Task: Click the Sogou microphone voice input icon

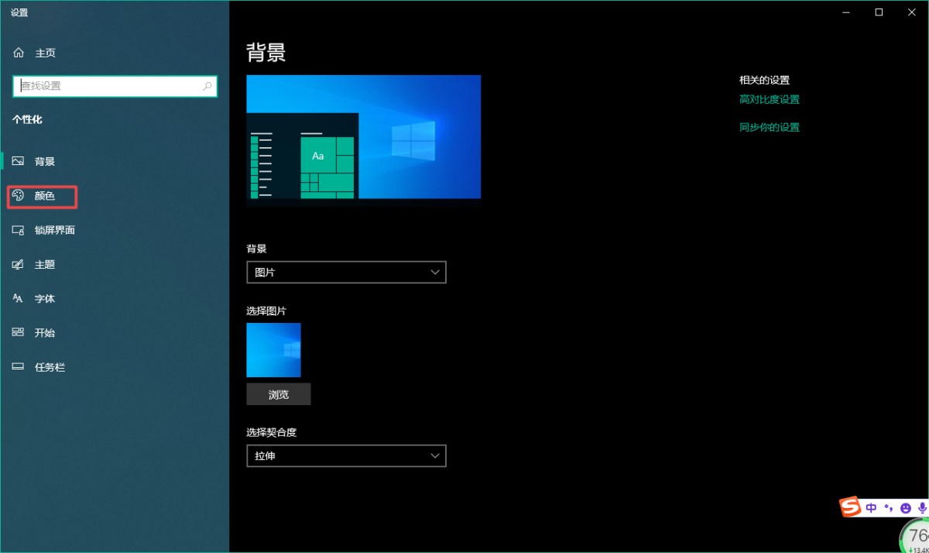Action: [x=922, y=508]
